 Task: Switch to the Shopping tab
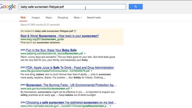[x=63, y=17]
